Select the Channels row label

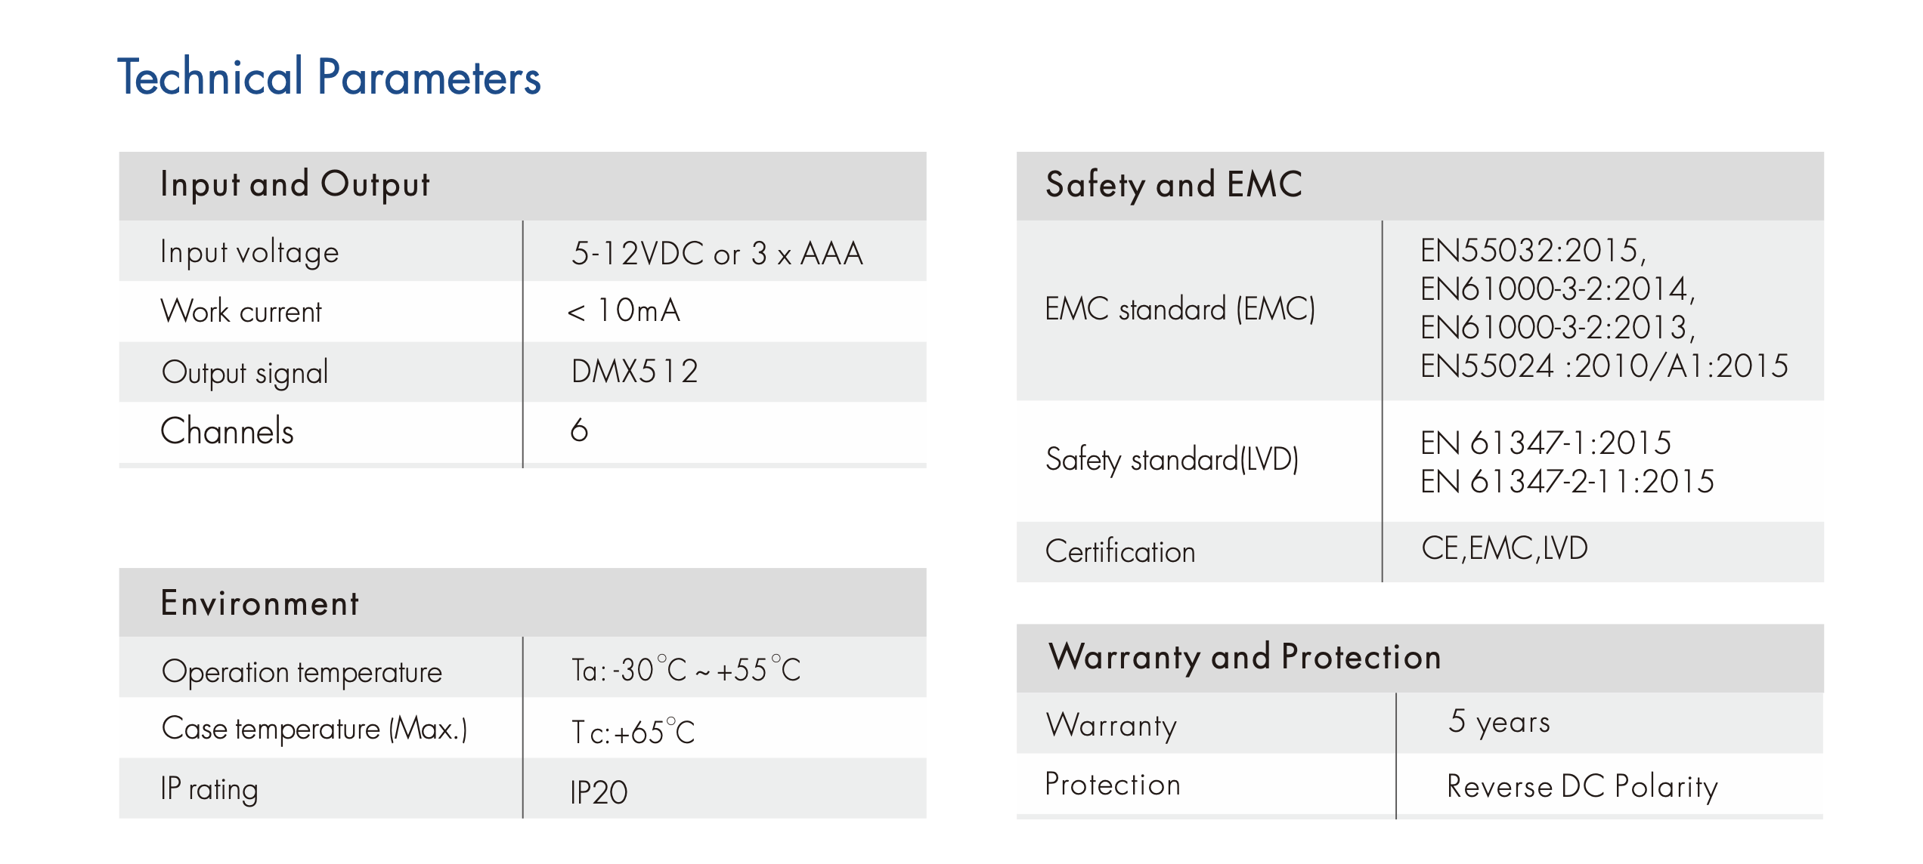(227, 431)
